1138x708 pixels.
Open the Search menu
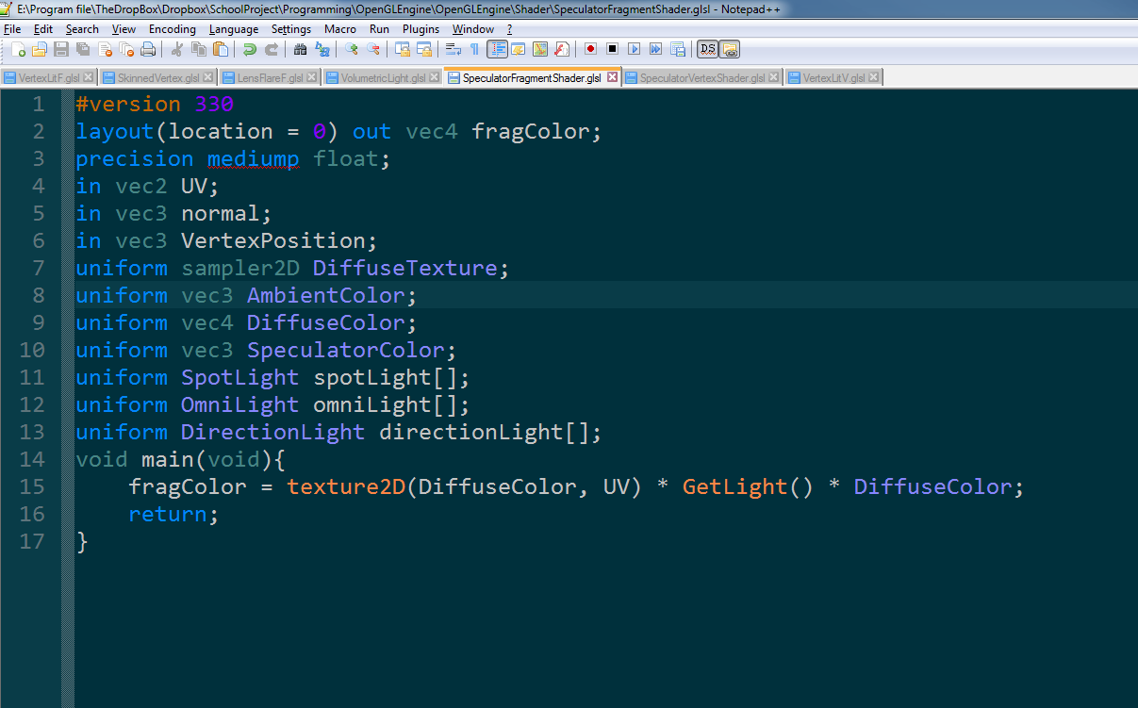[82, 29]
